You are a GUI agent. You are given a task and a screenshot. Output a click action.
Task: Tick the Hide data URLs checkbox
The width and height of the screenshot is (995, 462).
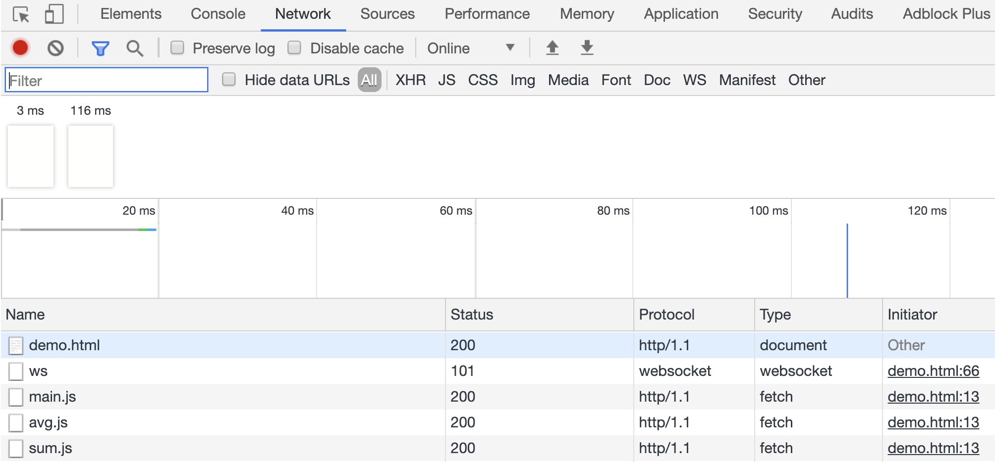pos(228,80)
